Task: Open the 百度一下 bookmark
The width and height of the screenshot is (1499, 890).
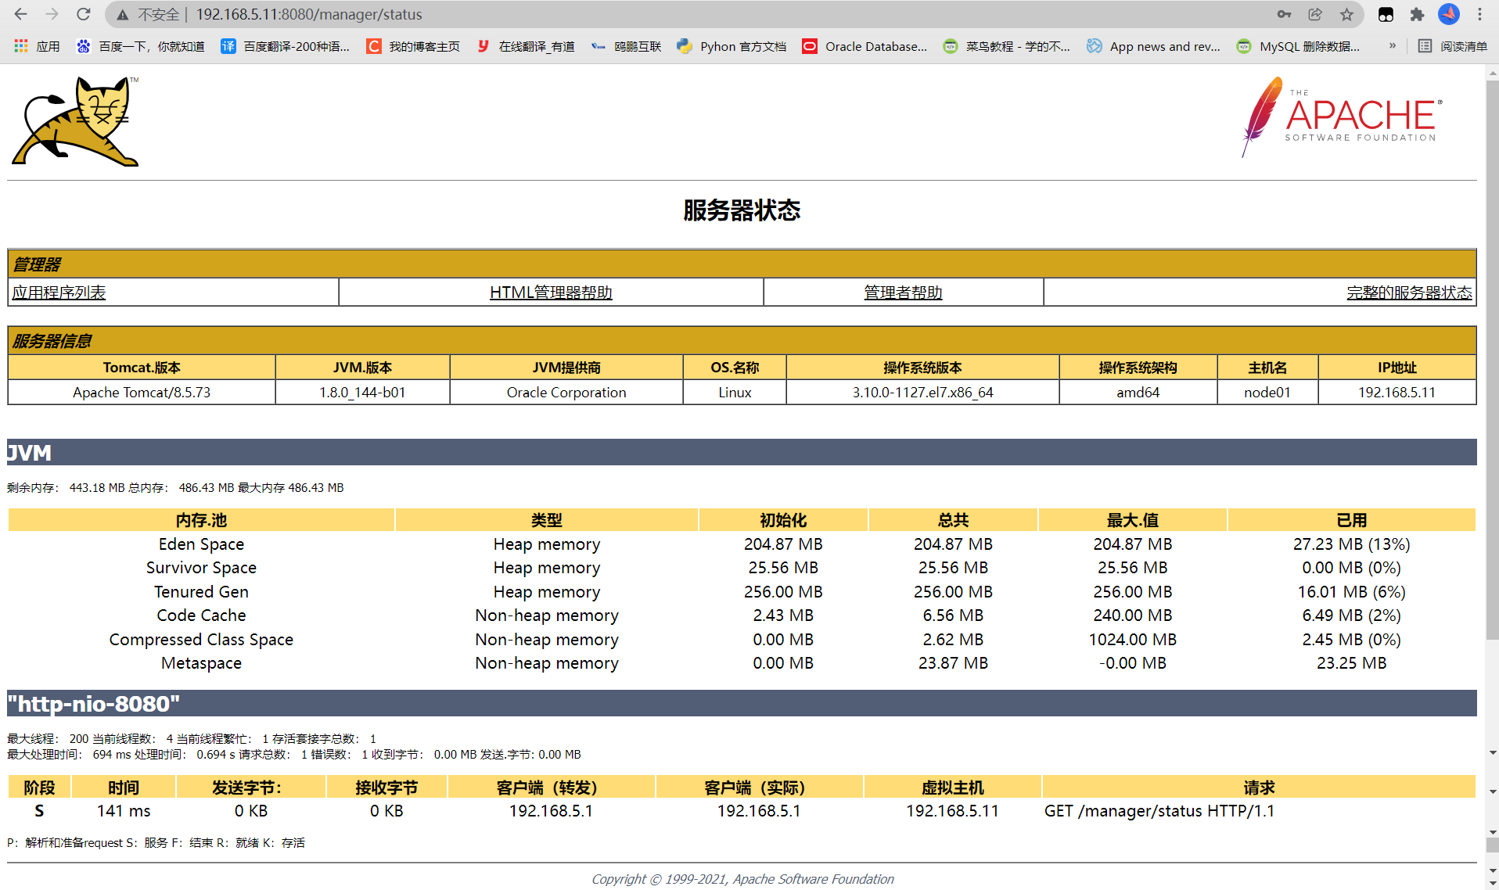Action: [140, 46]
